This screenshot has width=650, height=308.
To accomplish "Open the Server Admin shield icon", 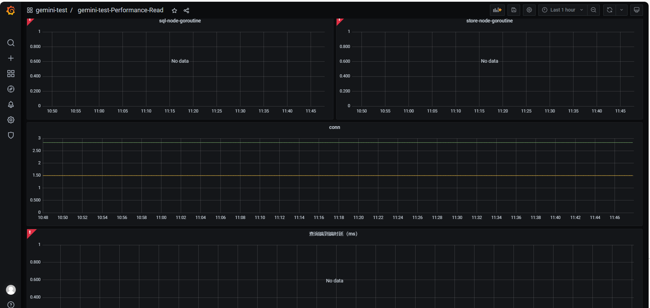I will point(11,135).
